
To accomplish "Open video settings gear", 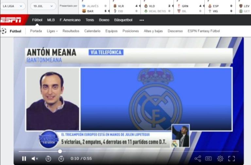I will (220, 158).
